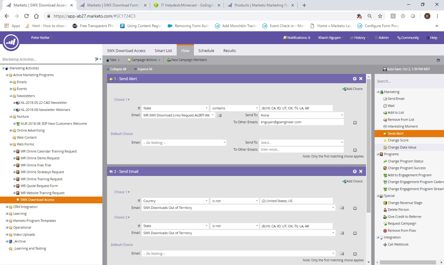Delete the 1 - Send Alert step

coord(361,79)
